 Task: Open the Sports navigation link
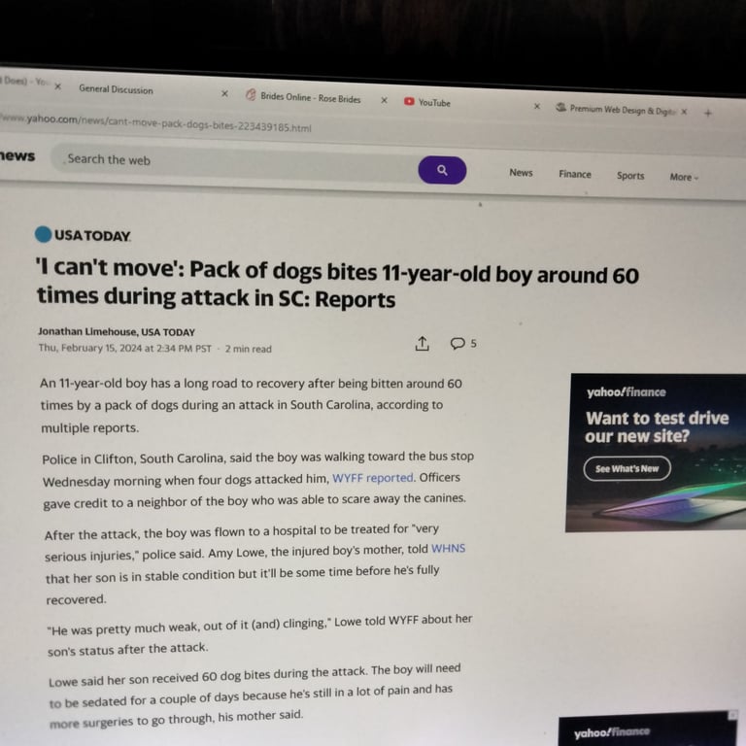pyautogui.click(x=630, y=176)
